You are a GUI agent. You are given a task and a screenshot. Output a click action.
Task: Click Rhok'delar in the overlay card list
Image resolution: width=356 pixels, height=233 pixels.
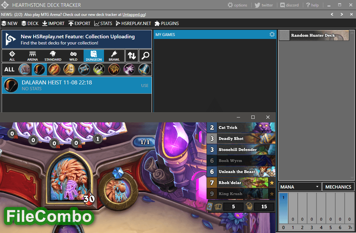pos(241,183)
